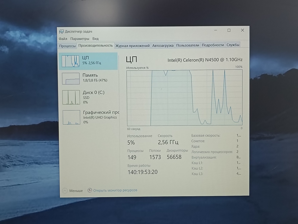Select the ЦП mini-graph thumbnail
The width and height of the screenshot is (298, 224).
coord(71,61)
